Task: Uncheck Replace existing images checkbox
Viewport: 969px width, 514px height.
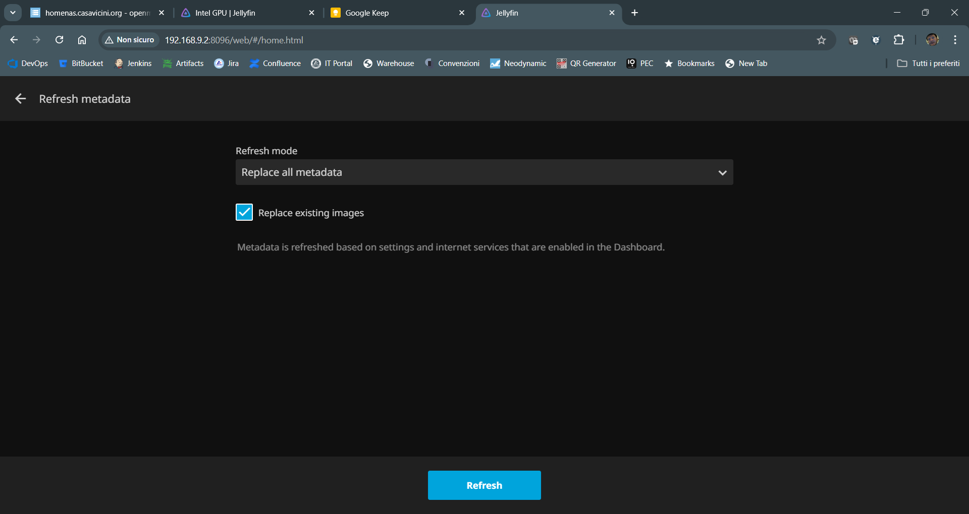Action: [x=244, y=213]
